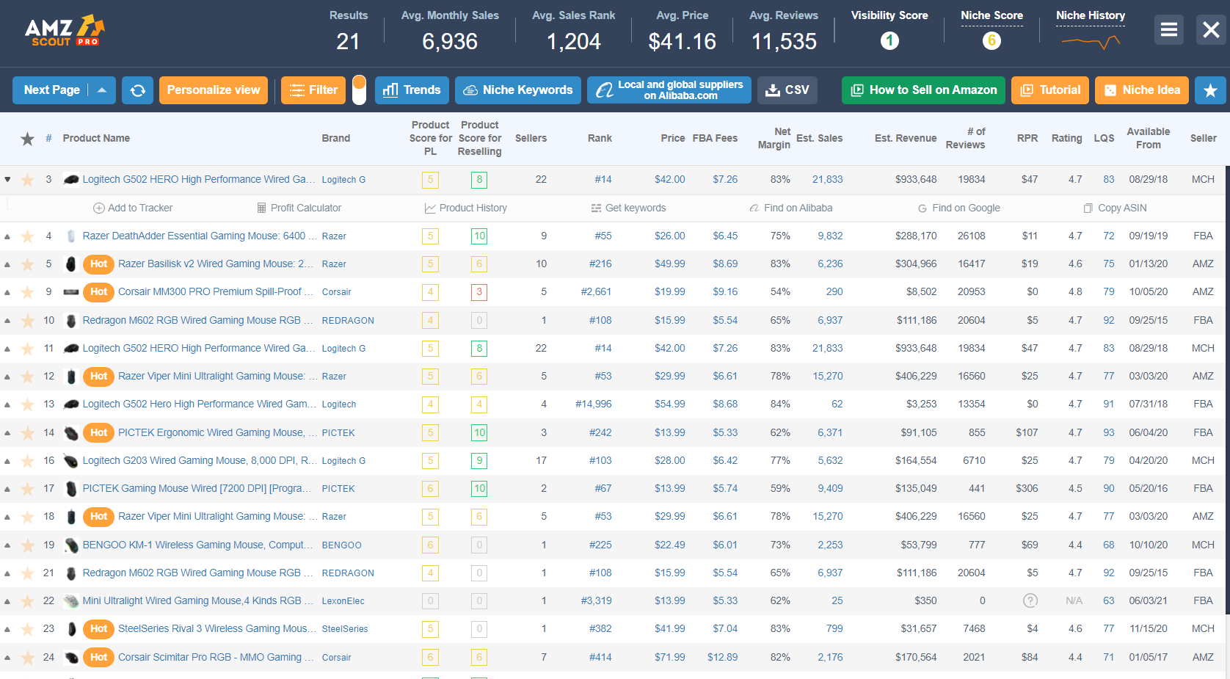Open favorites with the blue star button

pos(1210,90)
